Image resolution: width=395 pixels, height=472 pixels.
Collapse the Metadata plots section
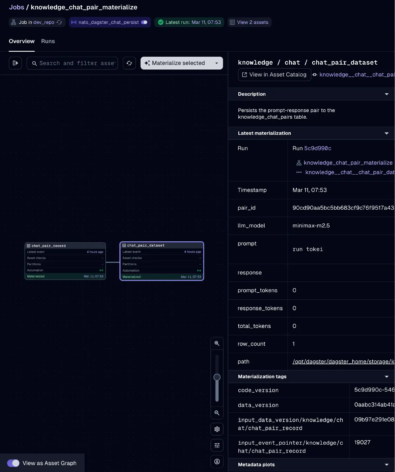click(386, 465)
